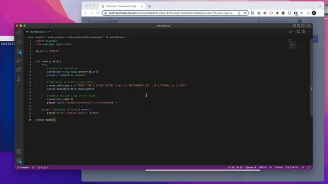Image resolution: width=328 pixels, height=184 pixels.
Task: Place cursor on the create_table() call line
Action: coord(46,120)
